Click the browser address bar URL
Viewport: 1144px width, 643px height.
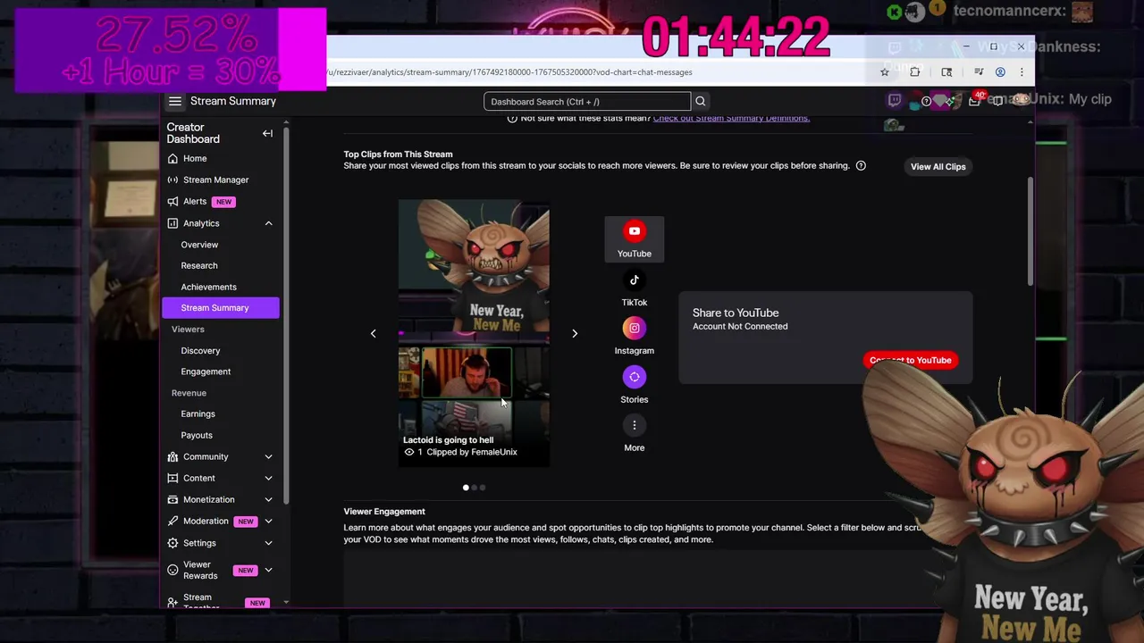tap(509, 72)
